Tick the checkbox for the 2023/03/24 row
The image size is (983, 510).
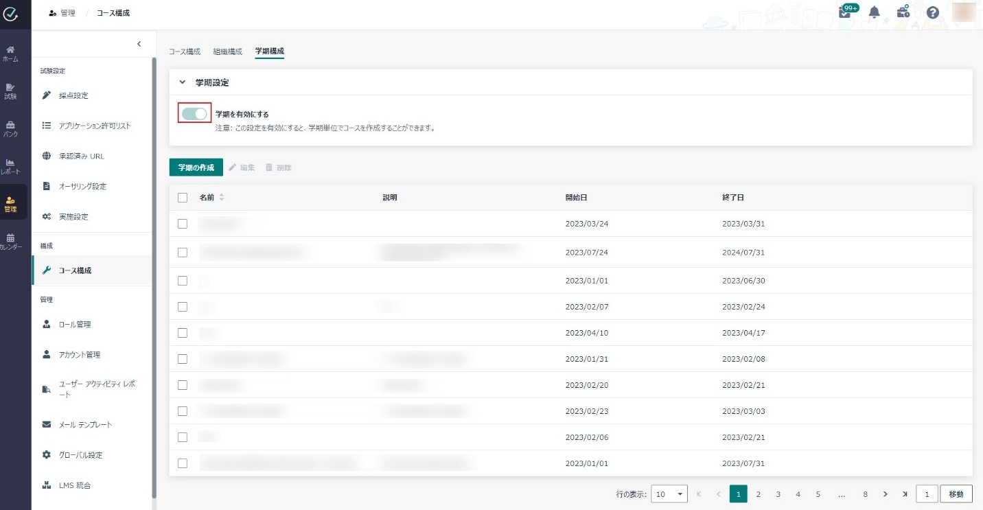(x=183, y=224)
